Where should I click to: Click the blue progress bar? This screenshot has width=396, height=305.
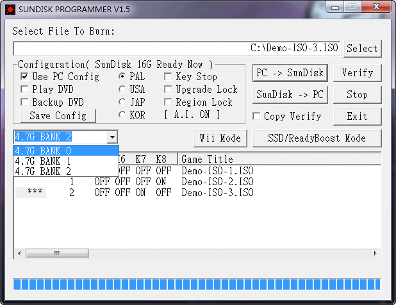coord(197,284)
